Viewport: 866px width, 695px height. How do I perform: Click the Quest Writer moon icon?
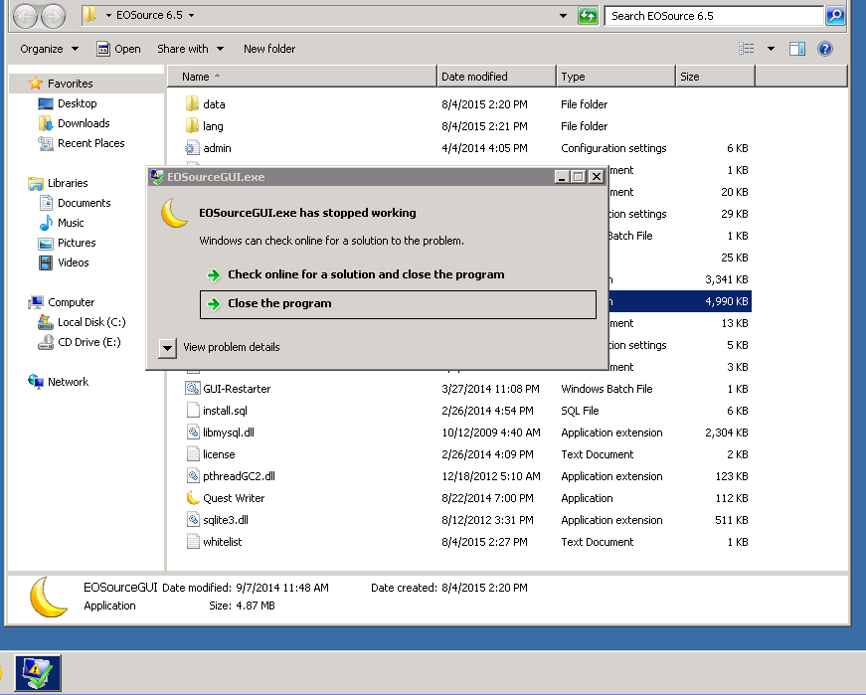pyautogui.click(x=192, y=498)
